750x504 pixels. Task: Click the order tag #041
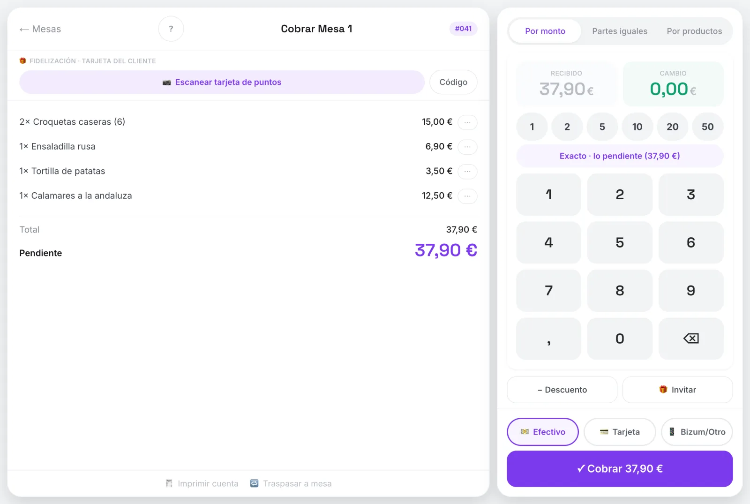[x=463, y=29]
